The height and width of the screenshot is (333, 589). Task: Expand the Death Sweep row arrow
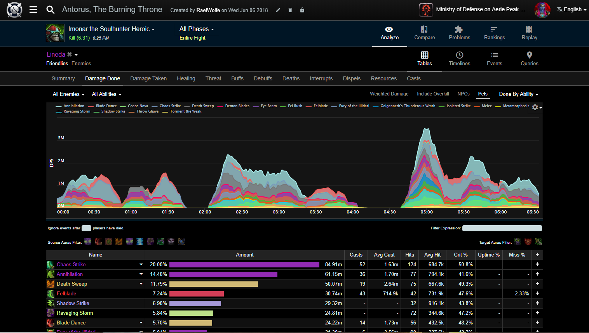(141, 284)
